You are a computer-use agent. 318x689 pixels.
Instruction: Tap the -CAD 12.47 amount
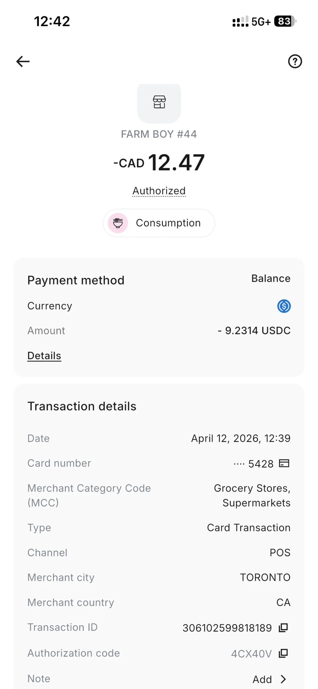point(159,163)
